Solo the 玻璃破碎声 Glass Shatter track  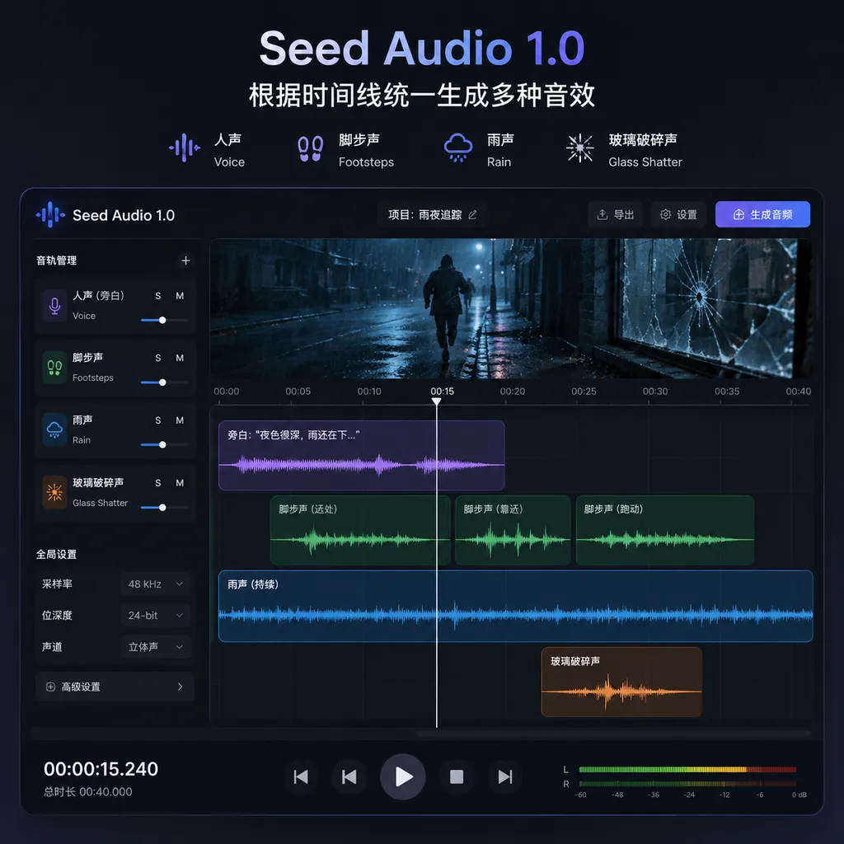point(157,483)
